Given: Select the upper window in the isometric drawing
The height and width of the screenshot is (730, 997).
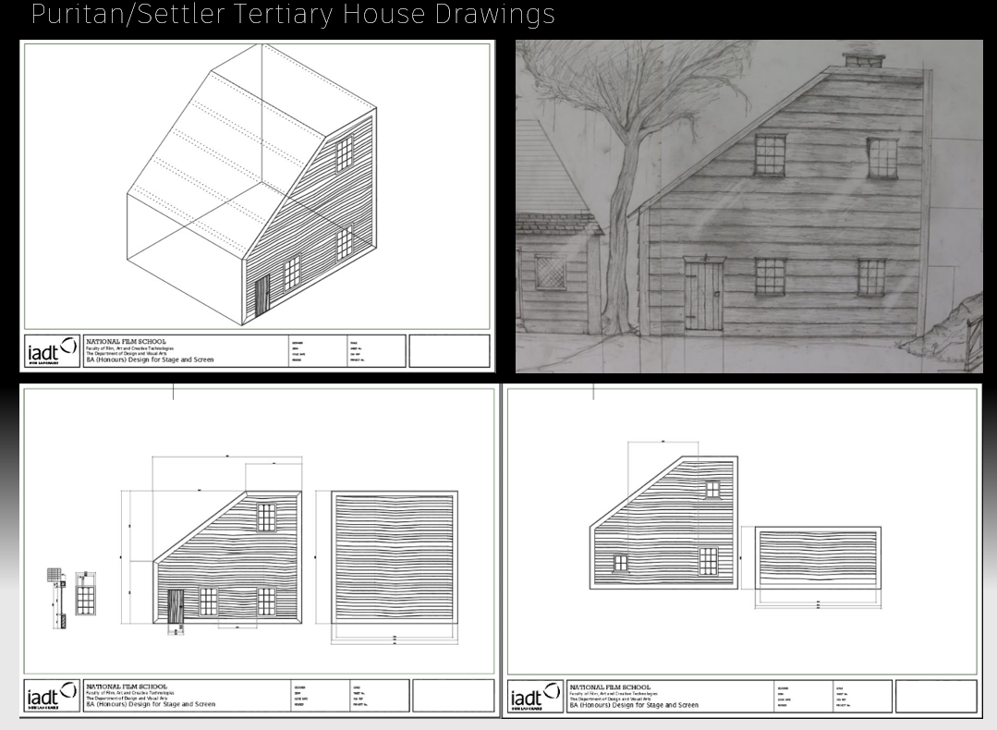Looking at the screenshot, I should point(345,153).
